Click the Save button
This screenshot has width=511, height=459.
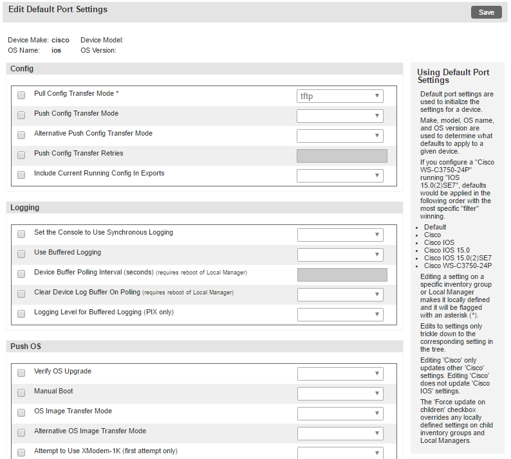tap(486, 12)
